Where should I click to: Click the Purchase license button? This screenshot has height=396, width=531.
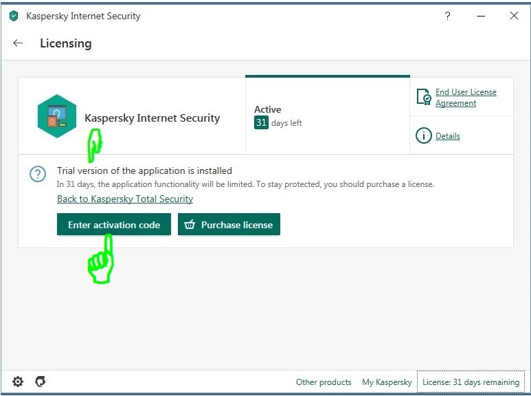pos(229,224)
